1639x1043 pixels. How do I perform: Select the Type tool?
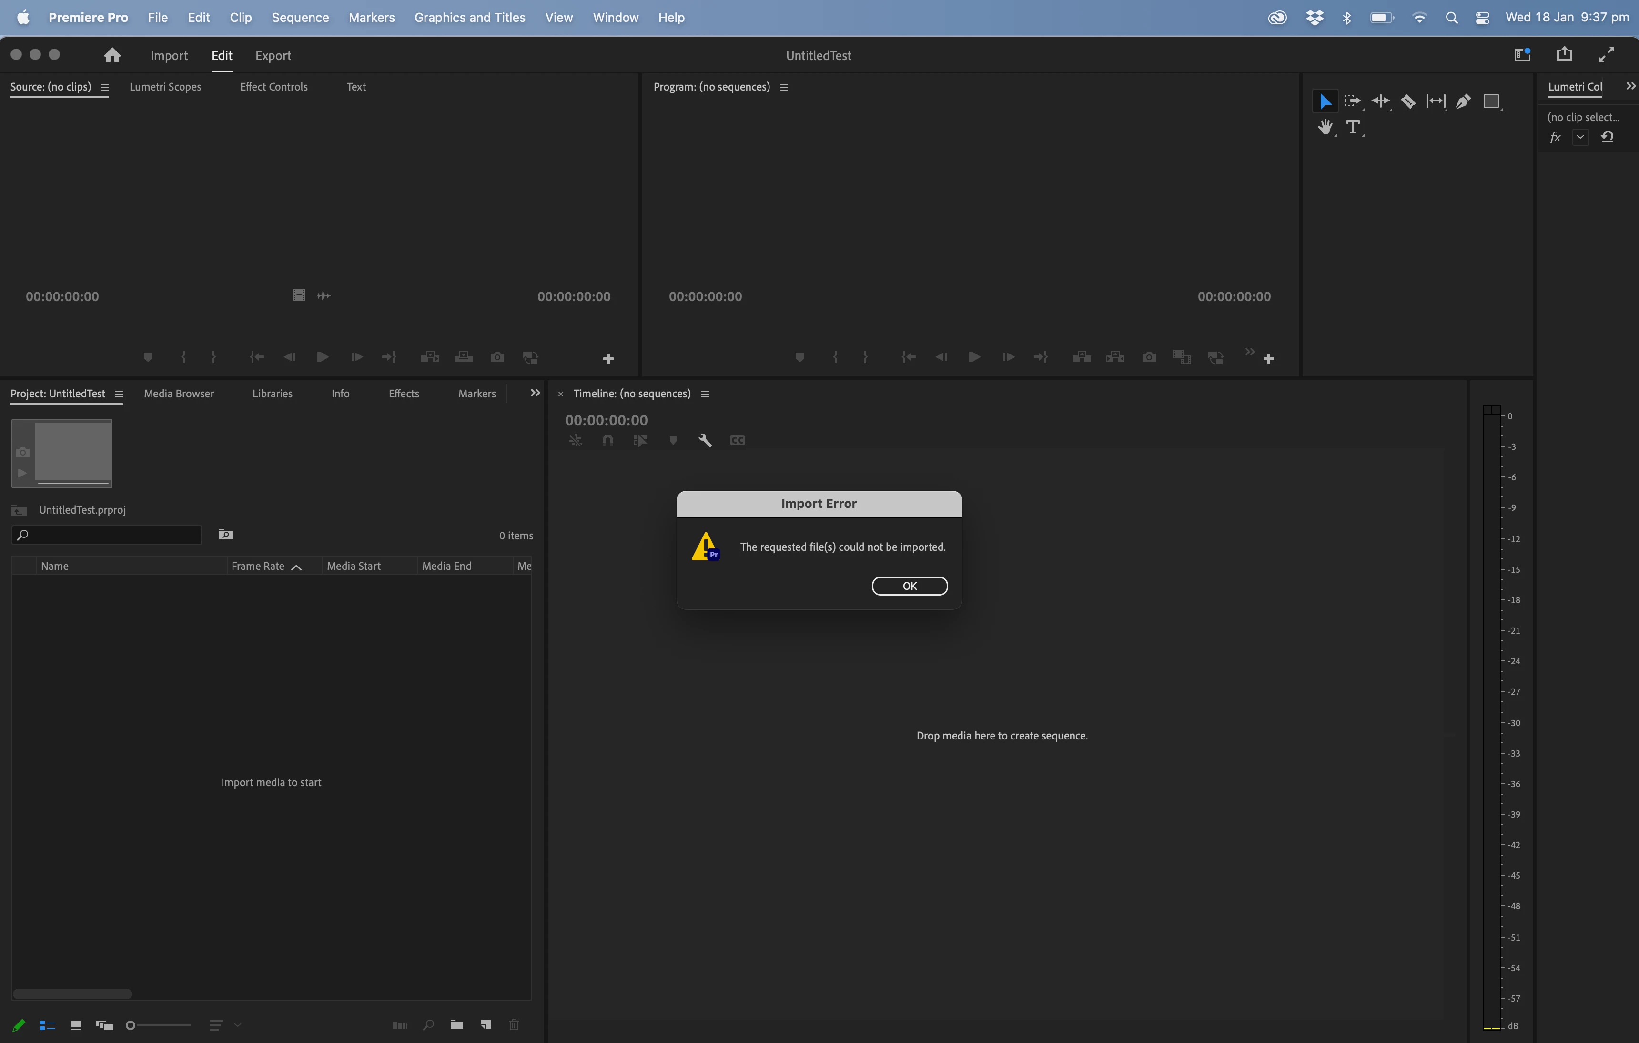point(1353,127)
